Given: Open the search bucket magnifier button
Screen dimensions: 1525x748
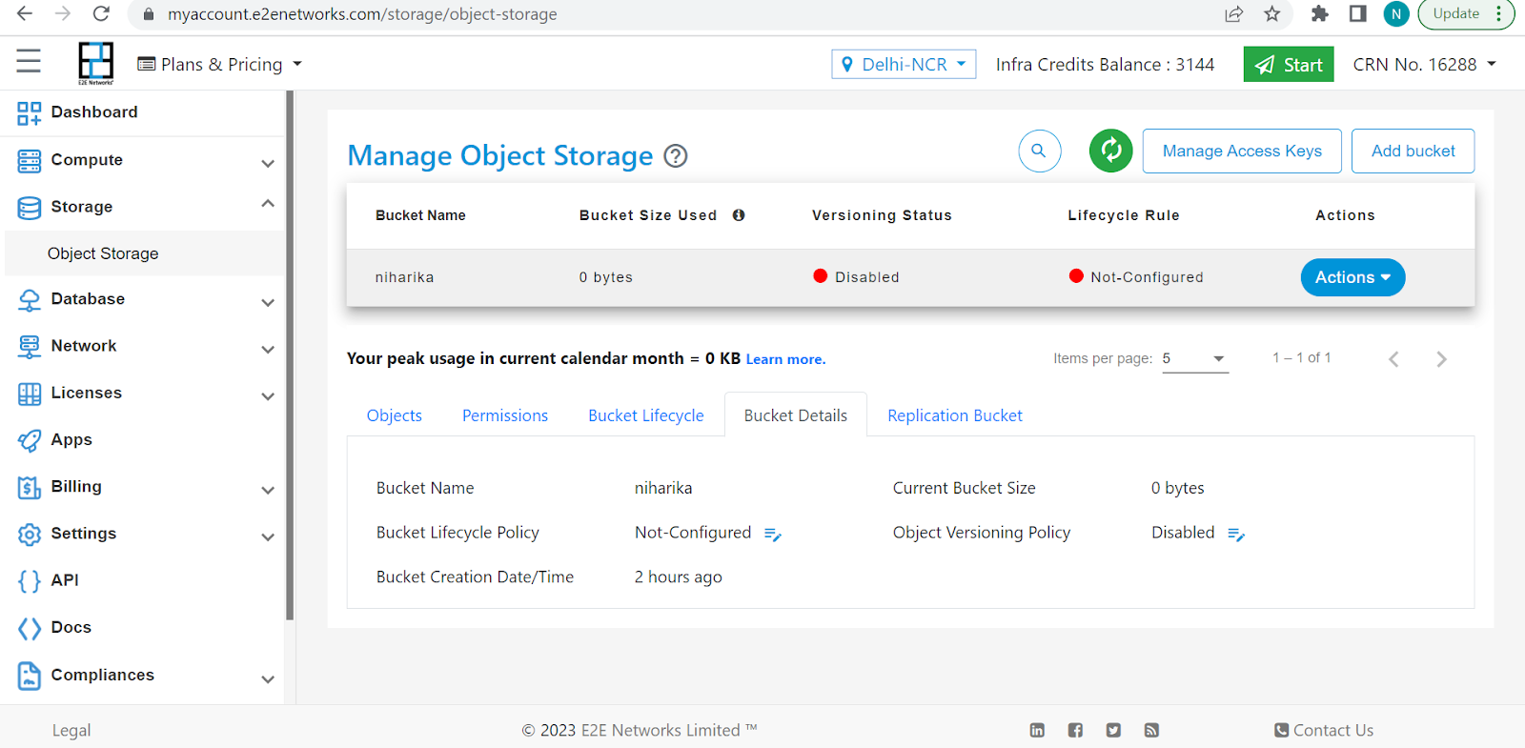Looking at the screenshot, I should (1039, 151).
